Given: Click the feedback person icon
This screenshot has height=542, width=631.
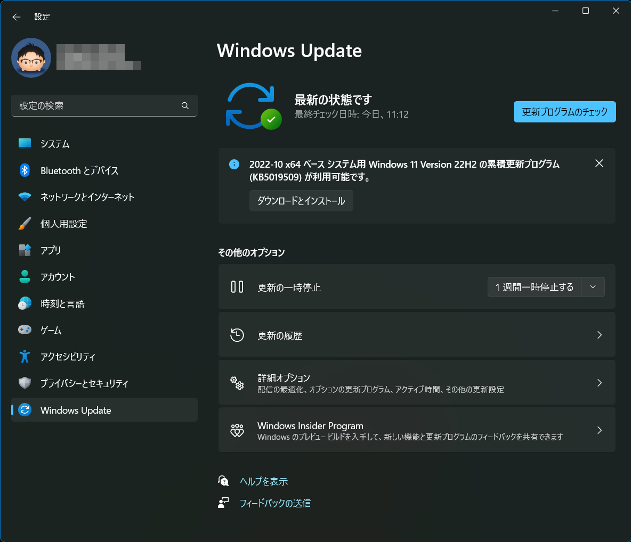Looking at the screenshot, I should pyautogui.click(x=223, y=503).
